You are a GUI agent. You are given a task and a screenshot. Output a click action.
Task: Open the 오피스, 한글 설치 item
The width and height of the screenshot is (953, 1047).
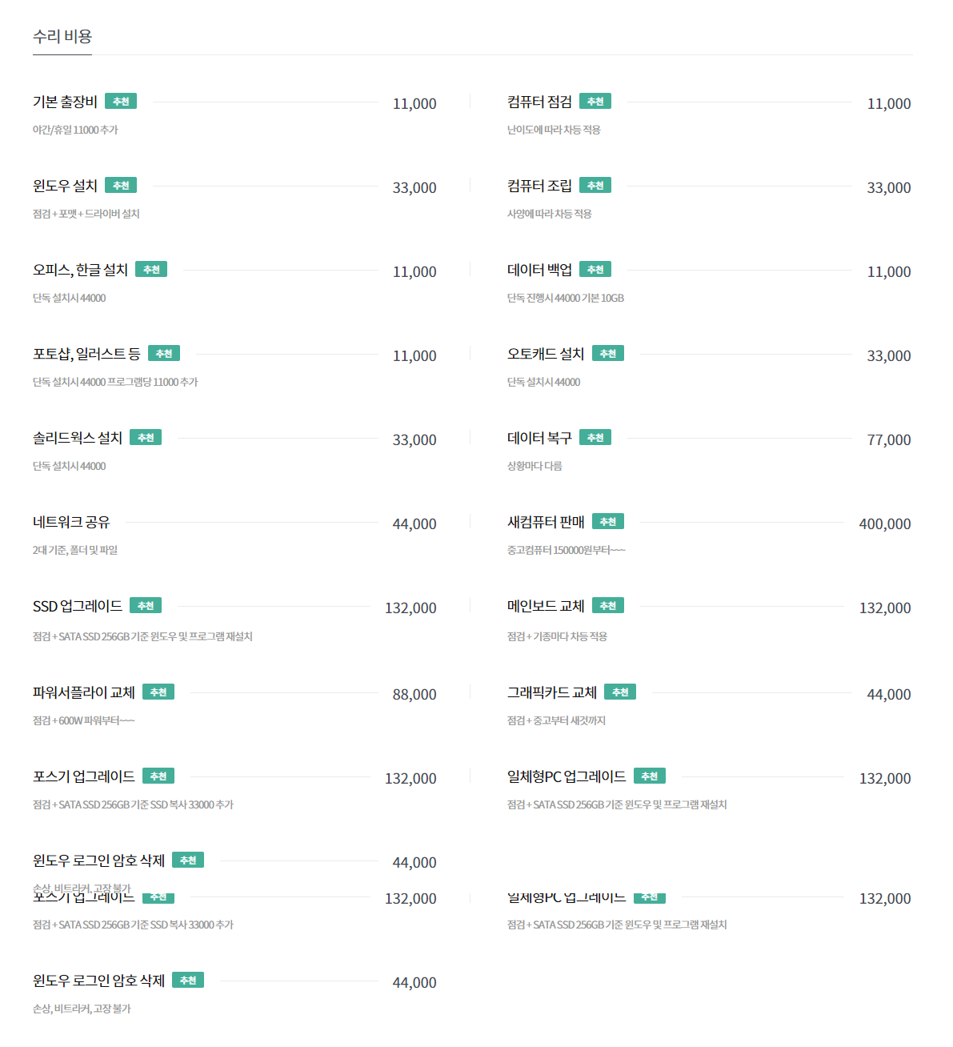coord(80,271)
